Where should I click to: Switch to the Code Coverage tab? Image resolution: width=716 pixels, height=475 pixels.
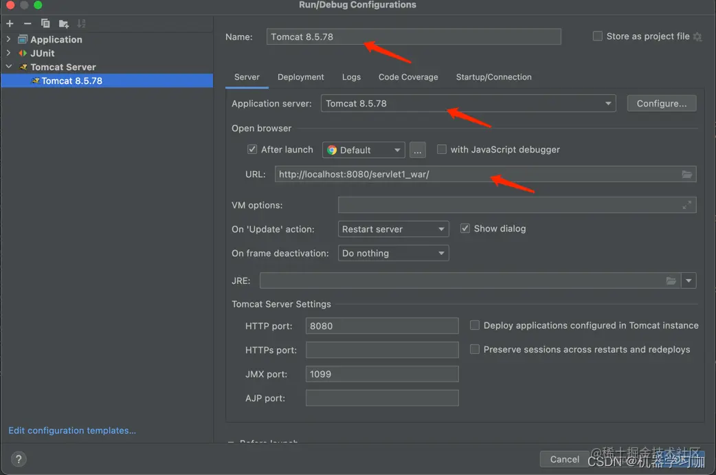[407, 77]
